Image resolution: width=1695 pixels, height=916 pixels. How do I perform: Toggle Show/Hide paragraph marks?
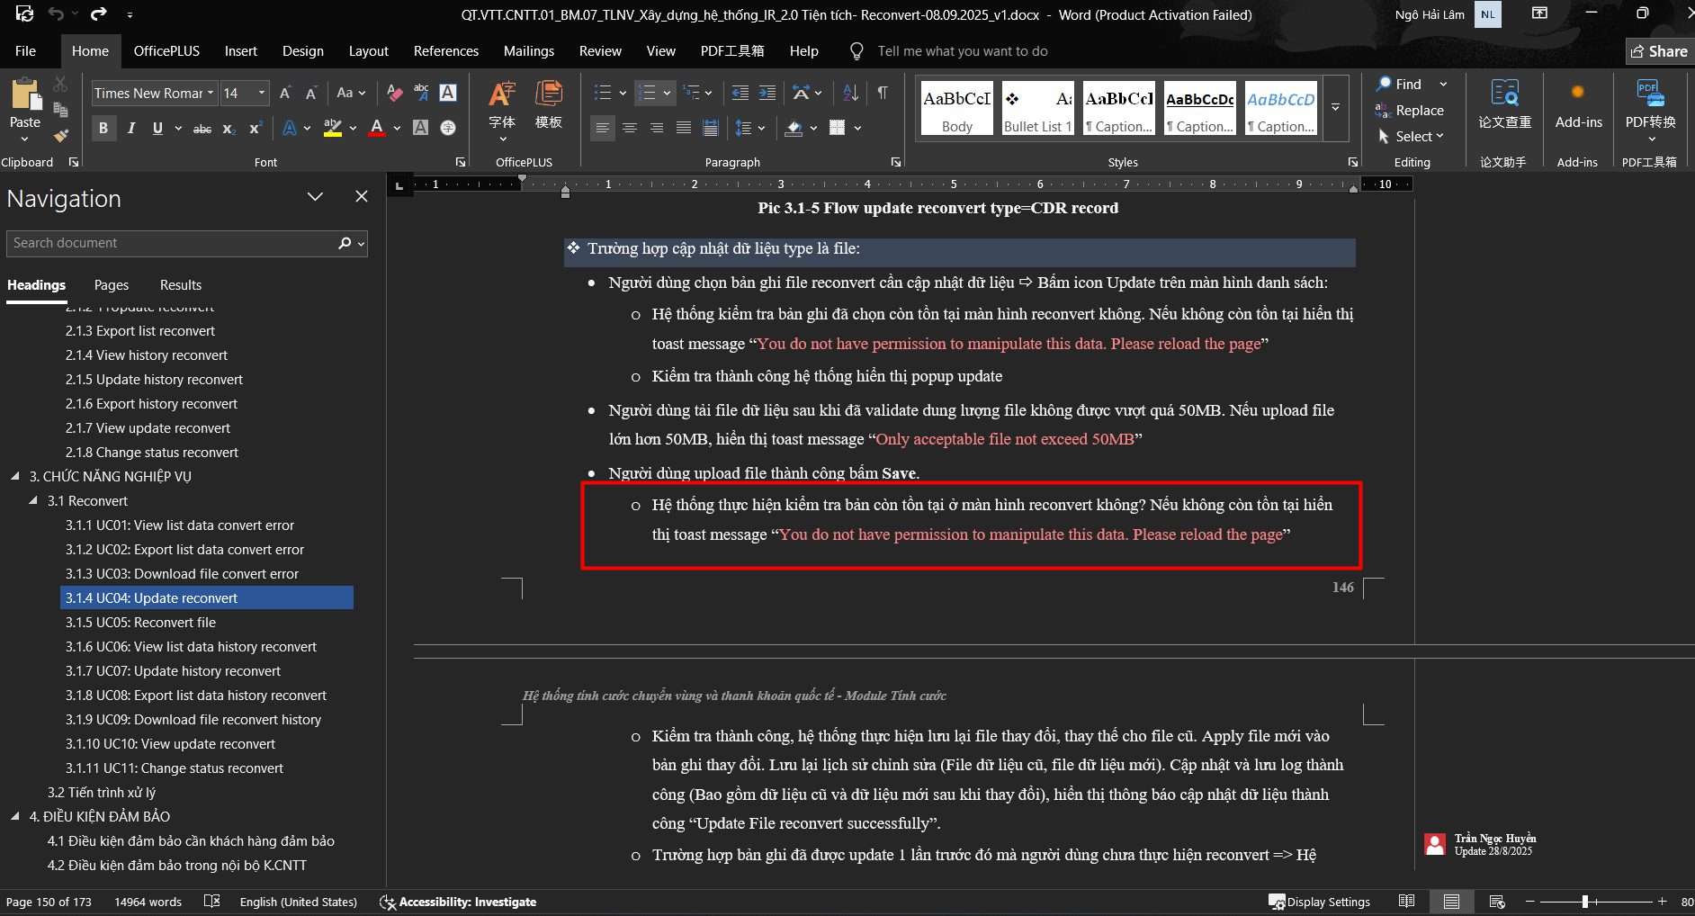pos(883,93)
